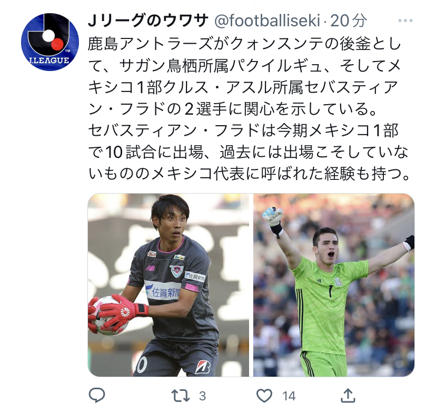Like the tweet with heart icon
The height and width of the screenshot is (414, 436).
264,396
